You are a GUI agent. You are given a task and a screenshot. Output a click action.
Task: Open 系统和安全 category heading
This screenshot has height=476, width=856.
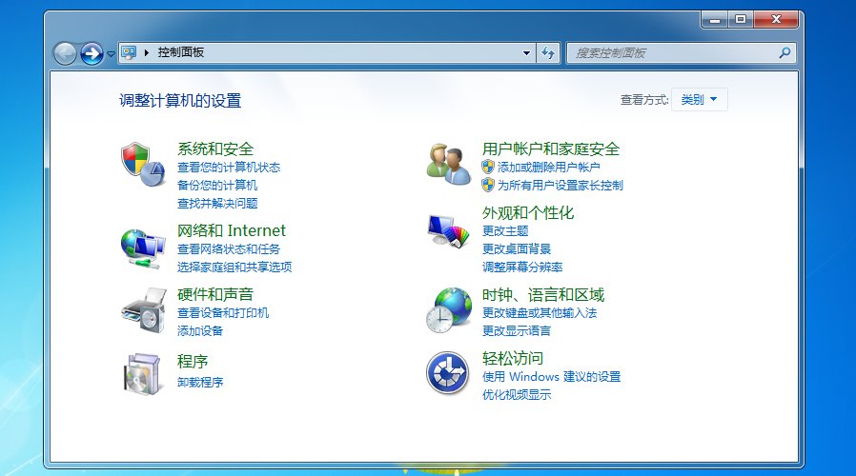point(215,149)
